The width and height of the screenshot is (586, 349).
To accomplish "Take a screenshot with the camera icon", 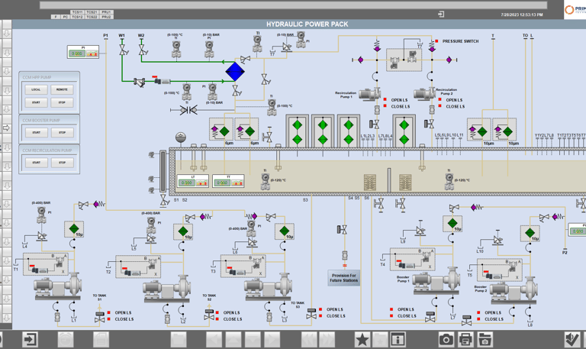I will [446, 340].
